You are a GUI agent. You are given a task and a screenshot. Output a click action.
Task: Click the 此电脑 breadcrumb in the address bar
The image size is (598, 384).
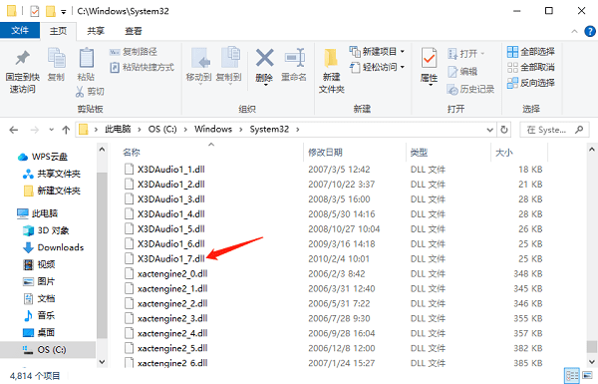(x=118, y=130)
